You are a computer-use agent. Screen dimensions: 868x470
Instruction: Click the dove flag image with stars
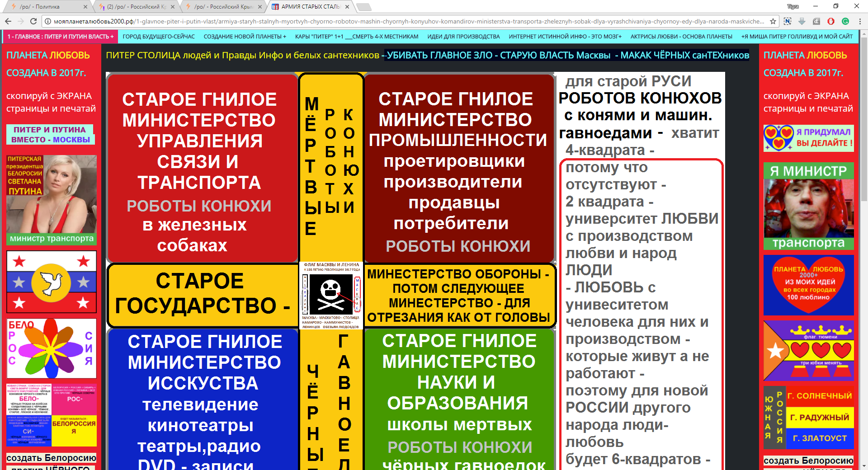tap(52, 282)
